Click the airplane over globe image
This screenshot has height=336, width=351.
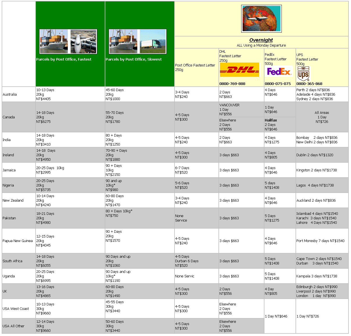point(261,19)
